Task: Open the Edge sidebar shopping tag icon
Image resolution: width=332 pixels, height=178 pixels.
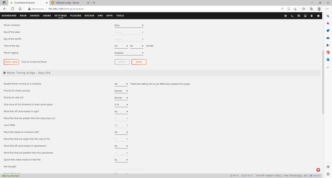Action: [328, 30]
